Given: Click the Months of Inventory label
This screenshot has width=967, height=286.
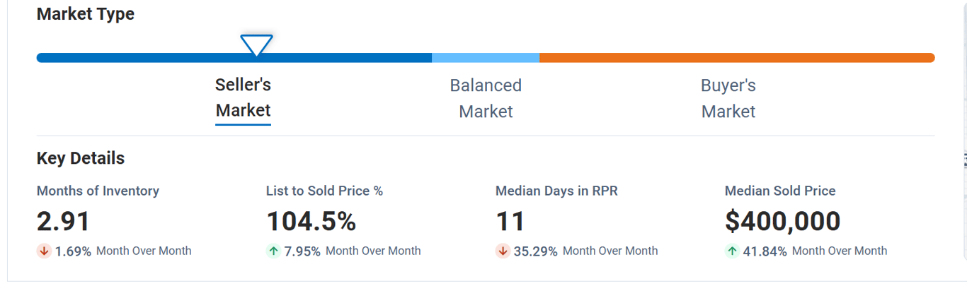Looking at the screenshot, I should click(98, 191).
